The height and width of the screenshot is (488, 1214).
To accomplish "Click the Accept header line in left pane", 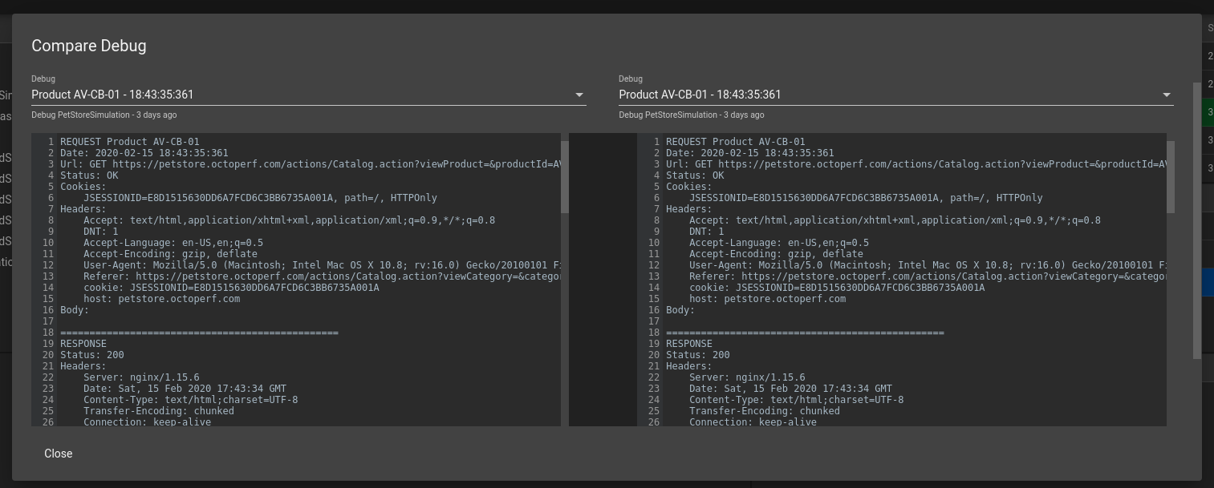I will coord(289,220).
